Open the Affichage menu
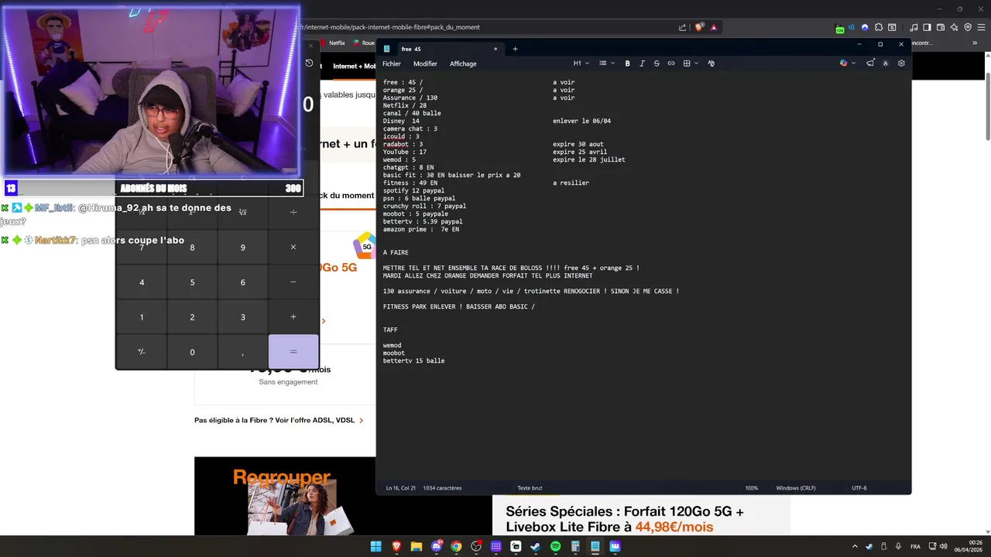Image resolution: width=991 pixels, height=557 pixels. pos(463,63)
